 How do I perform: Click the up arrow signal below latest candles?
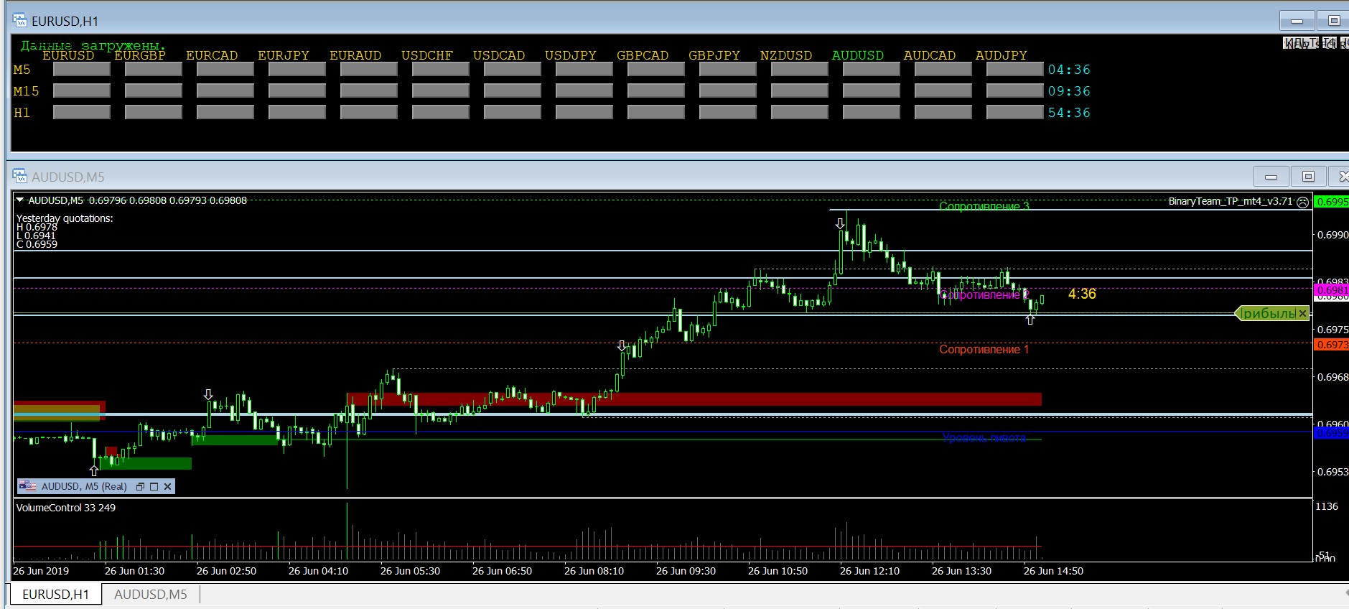[1030, 320]
